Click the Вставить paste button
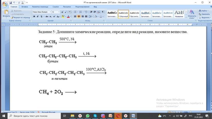Image resolution: width=212 pixels, height=119 pixels. click(x=6, y=14)
